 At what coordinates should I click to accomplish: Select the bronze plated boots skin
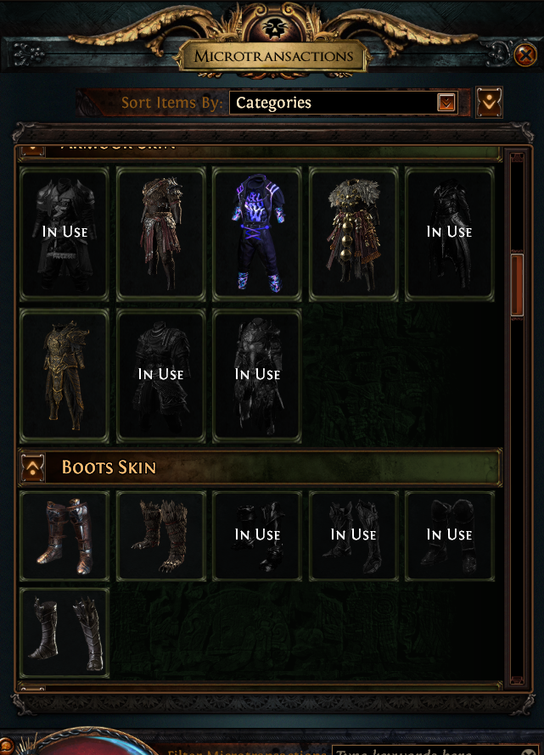pyautogui.click(x=64, y=536)
